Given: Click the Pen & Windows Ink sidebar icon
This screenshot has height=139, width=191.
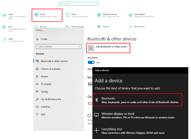Looking at the screenshot, I should (x=37, y=99).
